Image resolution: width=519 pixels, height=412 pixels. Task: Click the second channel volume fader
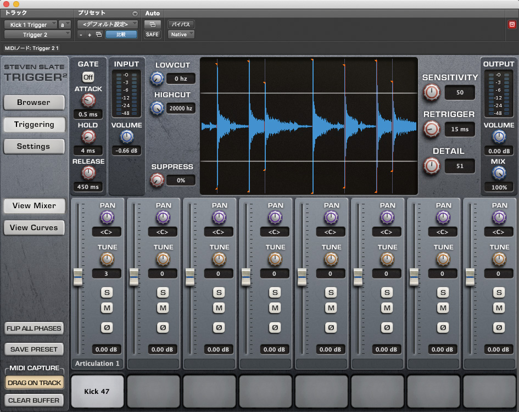133,277
